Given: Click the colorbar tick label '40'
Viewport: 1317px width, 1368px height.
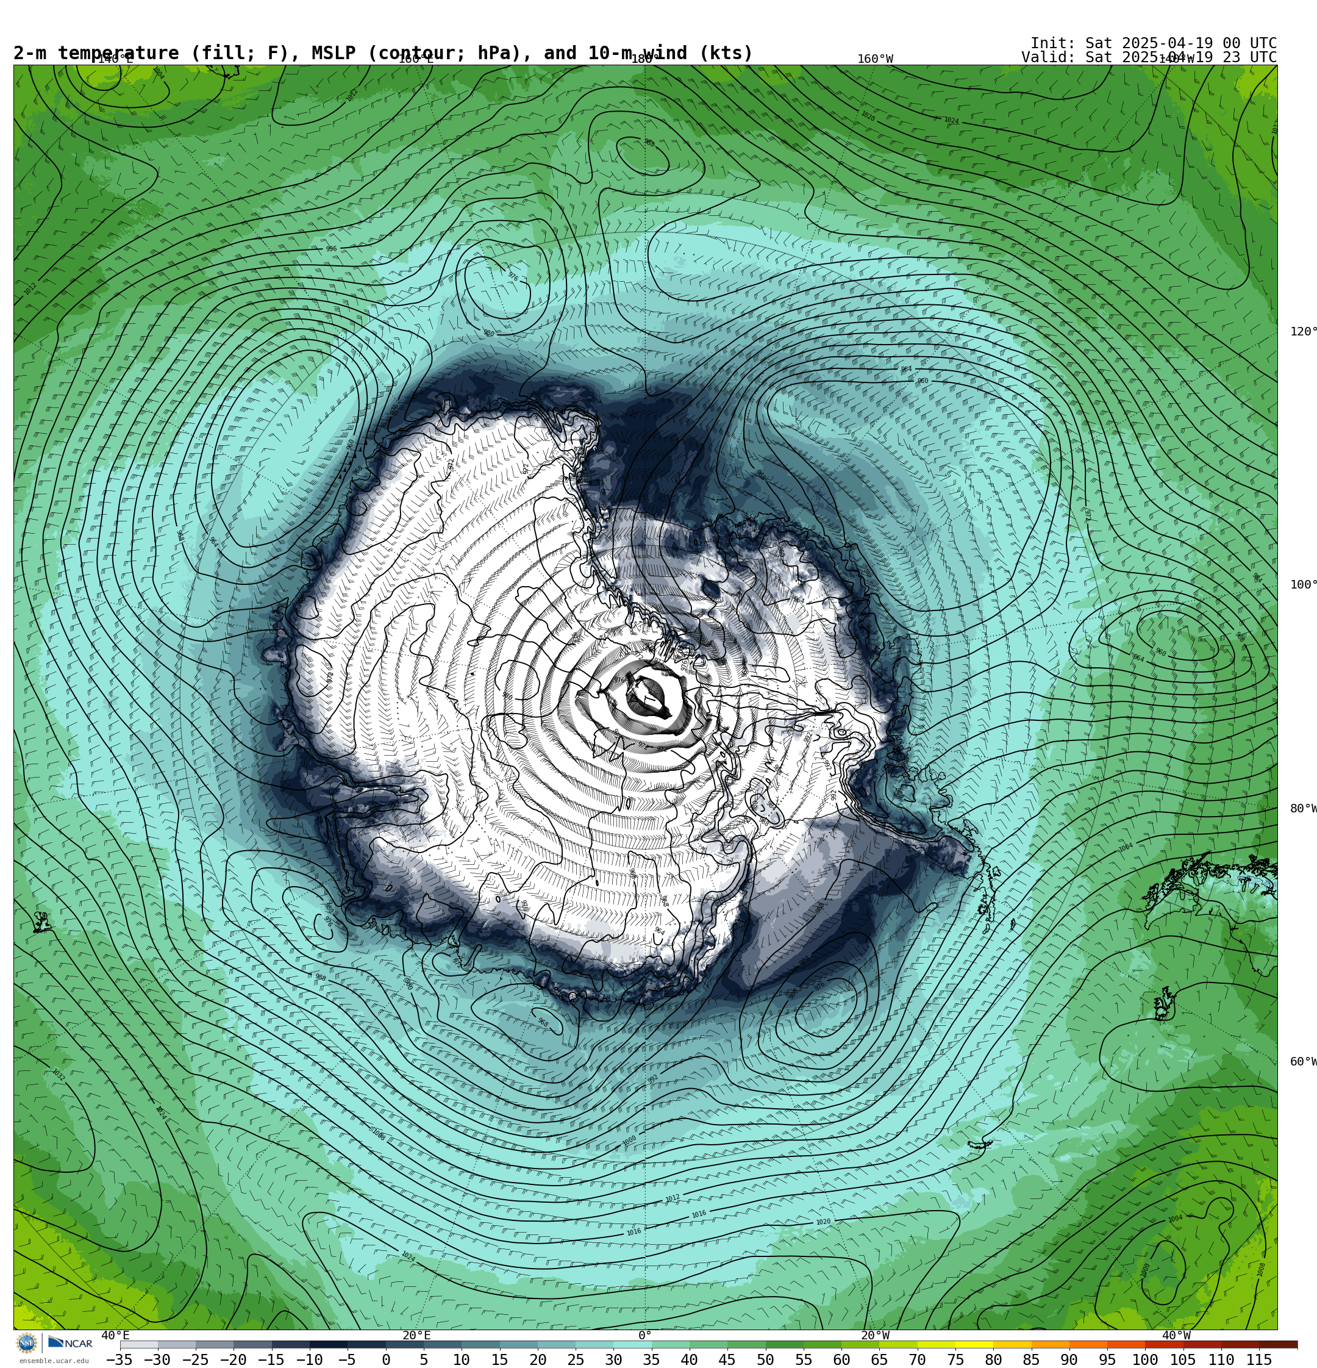Looking at the screenshot, I should click(689, 1360).
